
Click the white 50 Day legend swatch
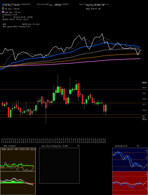3,9
